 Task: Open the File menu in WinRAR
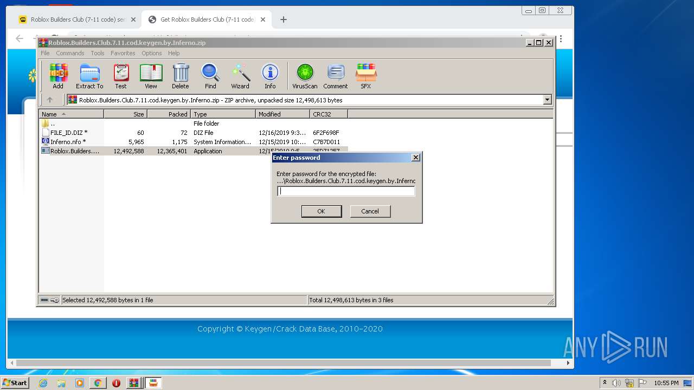tap(45, 53)
